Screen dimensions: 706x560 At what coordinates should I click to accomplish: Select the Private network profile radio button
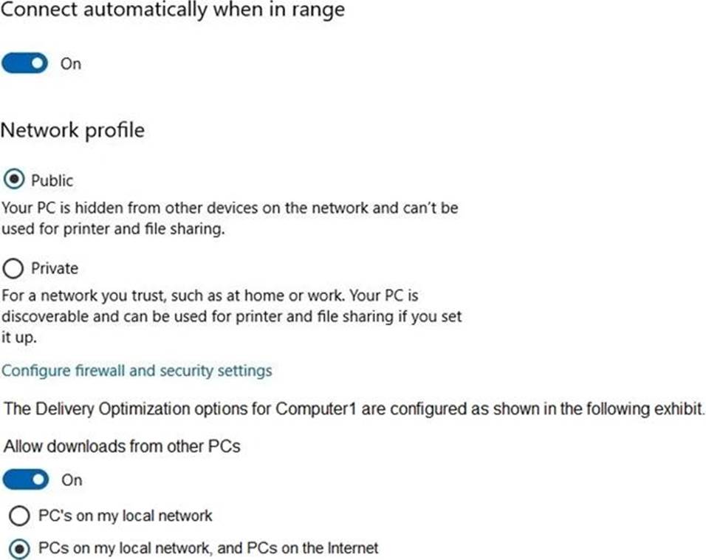click(x=13, y=267)
